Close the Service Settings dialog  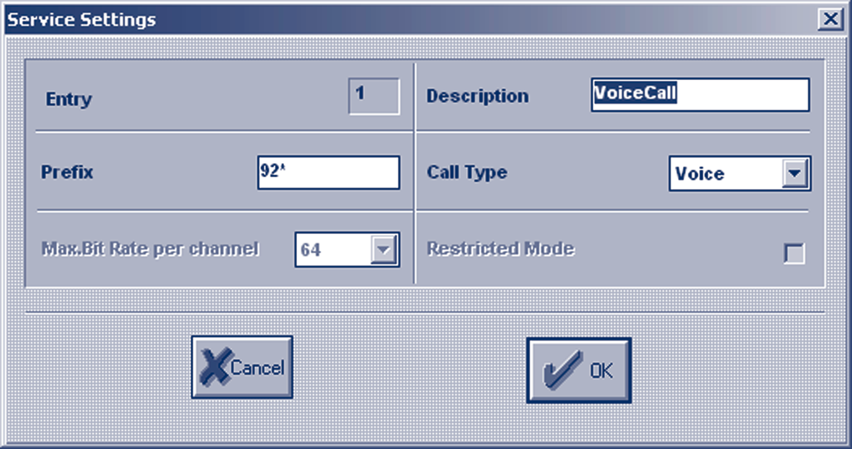(x=831, y=18)
